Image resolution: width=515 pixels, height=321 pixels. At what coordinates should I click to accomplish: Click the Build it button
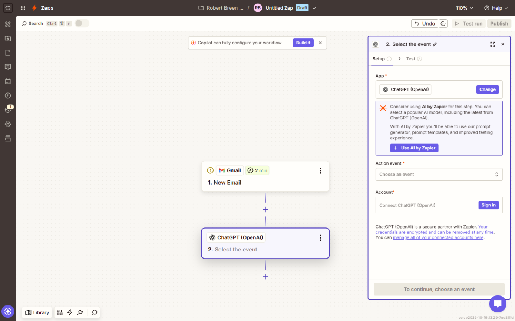[x=303, y=43]
